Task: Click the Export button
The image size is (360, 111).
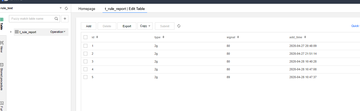Action: click(127, 26)
